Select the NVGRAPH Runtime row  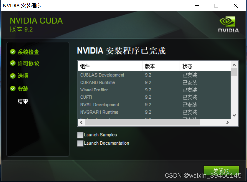point(155,112)
